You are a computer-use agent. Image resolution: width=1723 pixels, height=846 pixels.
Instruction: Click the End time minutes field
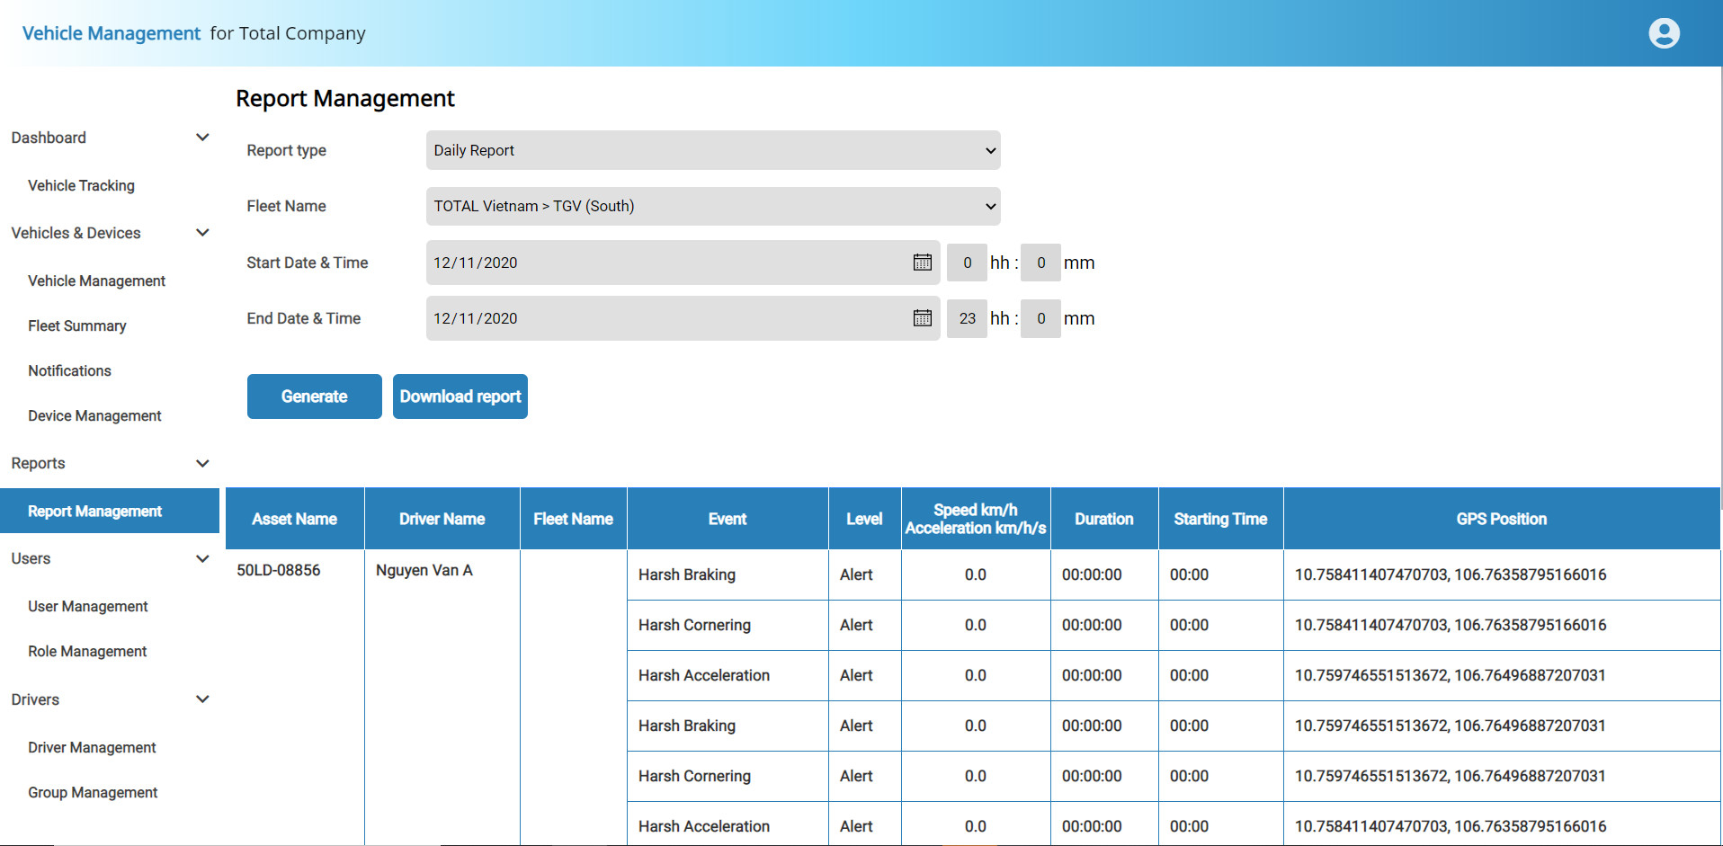[1040, 318]
